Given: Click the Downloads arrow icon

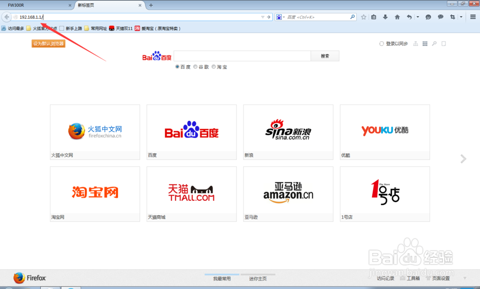Looking at the screenshot, I should (x=385, y=17).
